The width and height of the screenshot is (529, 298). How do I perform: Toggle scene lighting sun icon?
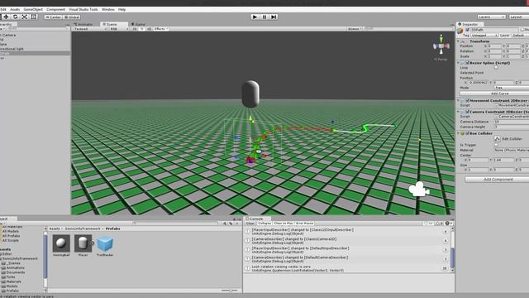click(142, 29)
